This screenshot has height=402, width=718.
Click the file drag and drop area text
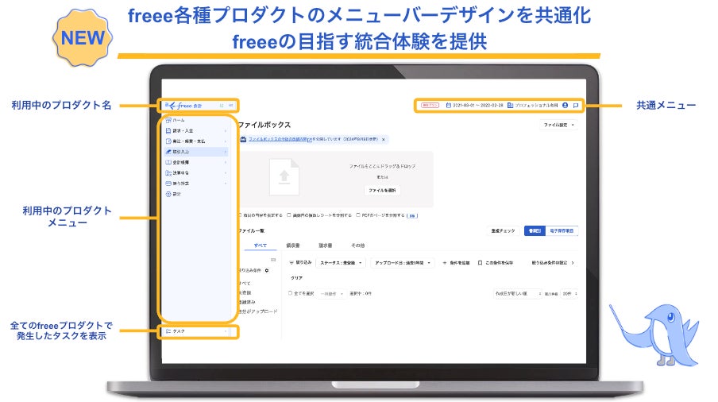pyautogui.click(x=382, y=166)
